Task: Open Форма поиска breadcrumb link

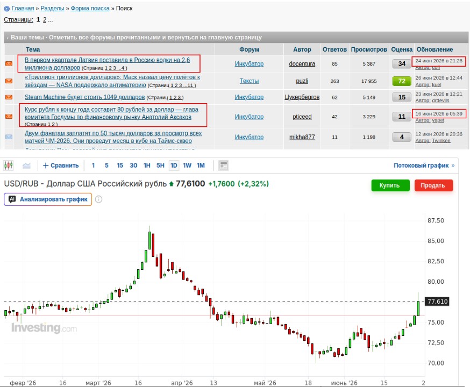Action: (x=90, y=9)
